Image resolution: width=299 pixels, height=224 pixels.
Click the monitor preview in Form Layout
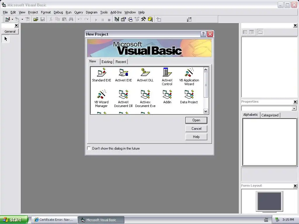tap(269, 201)
